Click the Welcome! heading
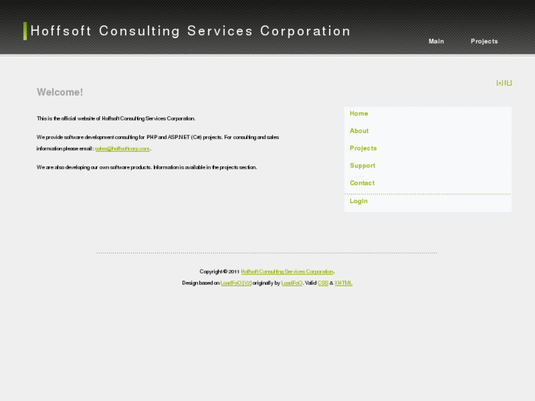The image size is (535, 401). [60, 92]
